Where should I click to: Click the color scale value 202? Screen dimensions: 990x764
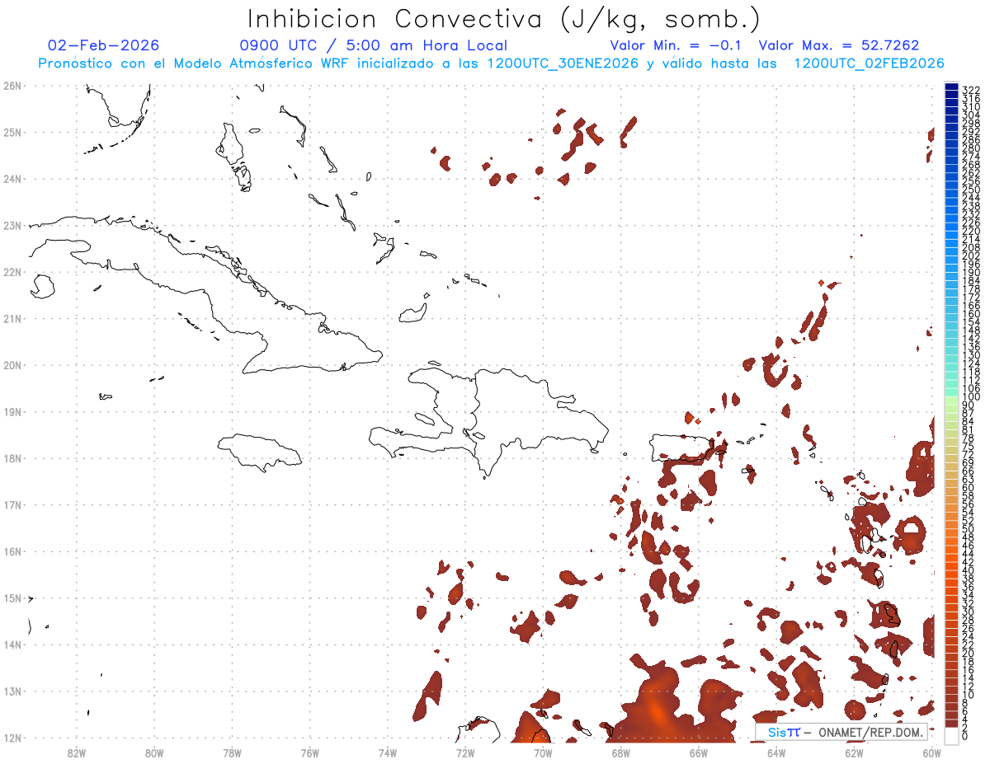pyautogui.click(x=970, y=255)
